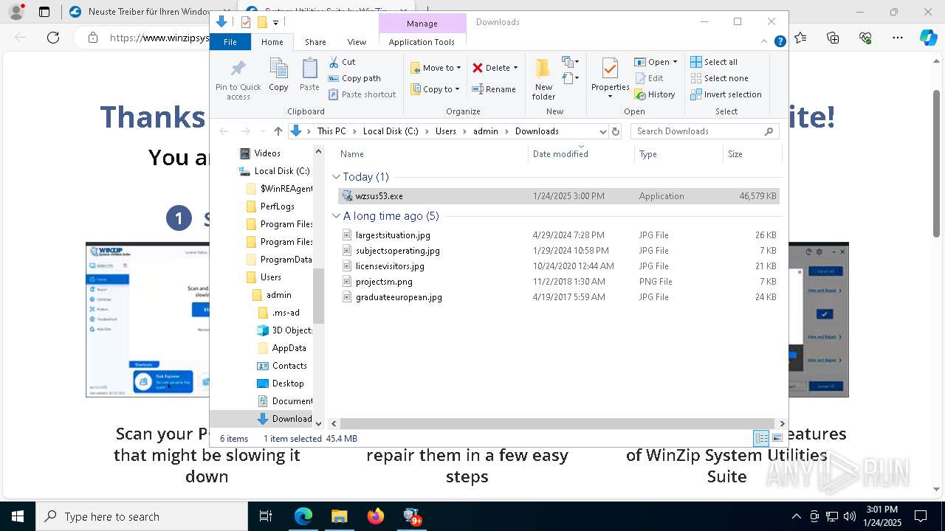Click the Paste button in Clipboard group

[309, 75]
